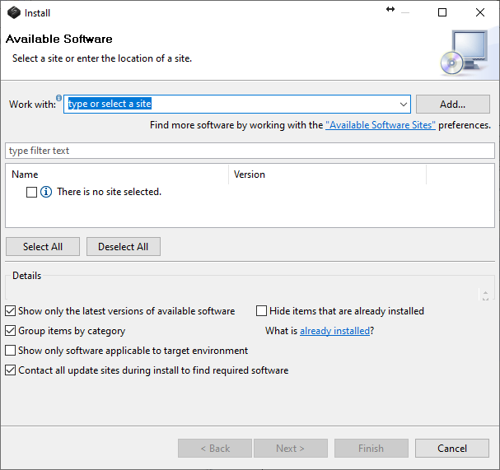The image size is (500, 470).
Task: Click the Eclipse icon in title bar
Action: pos(13,12)
